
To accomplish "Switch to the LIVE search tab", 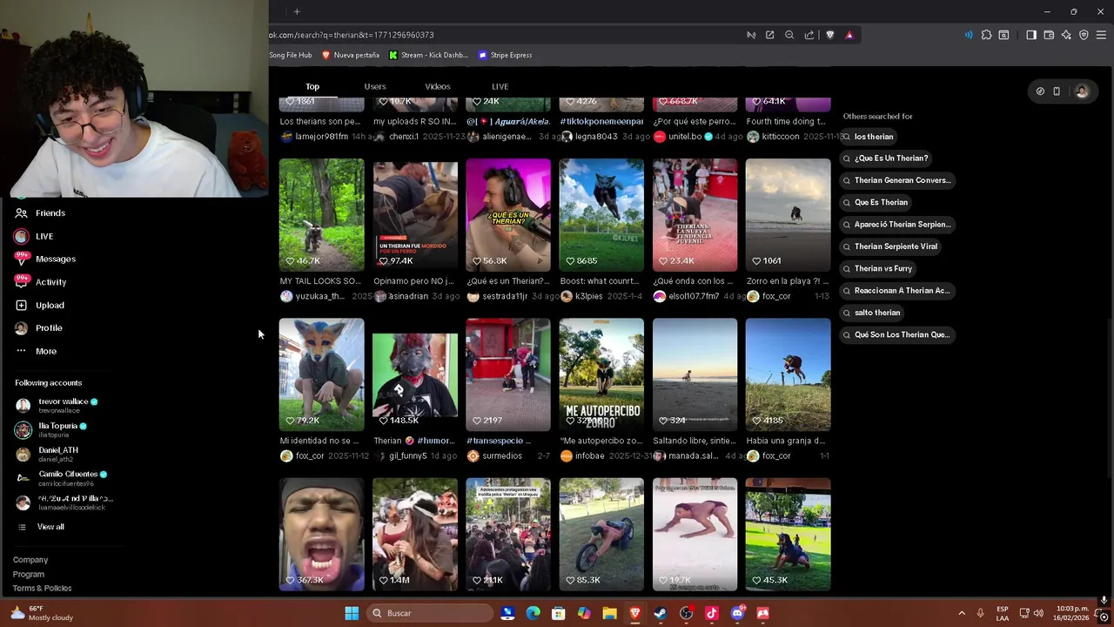I will [500, 86].
